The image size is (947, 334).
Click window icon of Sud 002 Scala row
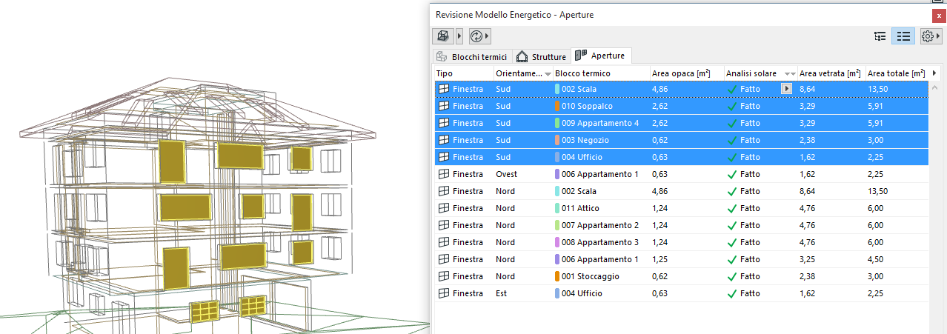(x=444, y=89)
